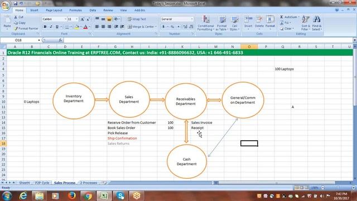Select column O header
357x201 pixels.
tap(249, 47)
